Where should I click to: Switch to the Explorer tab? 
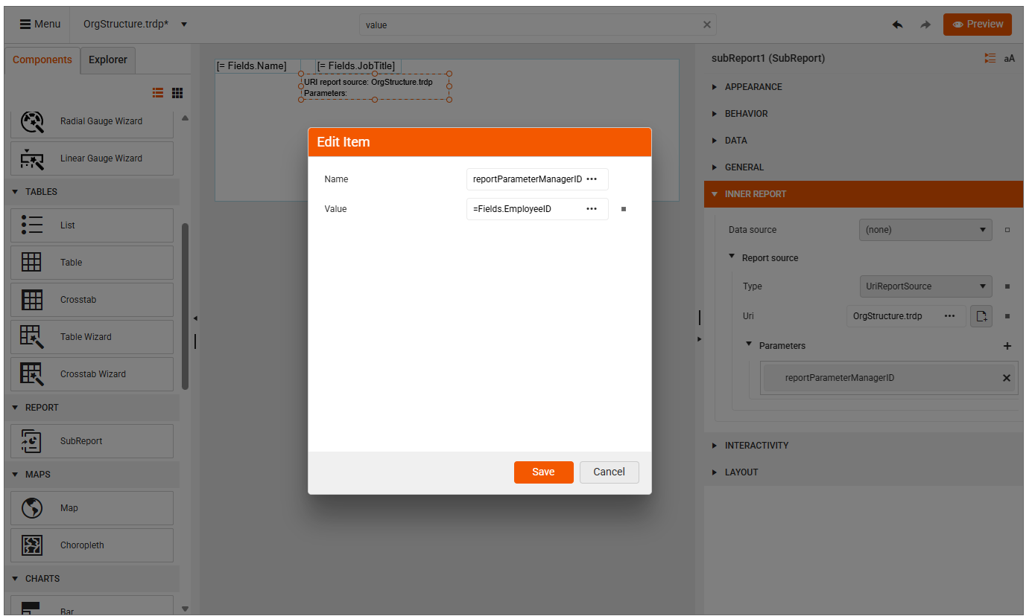tap(107, 60)
